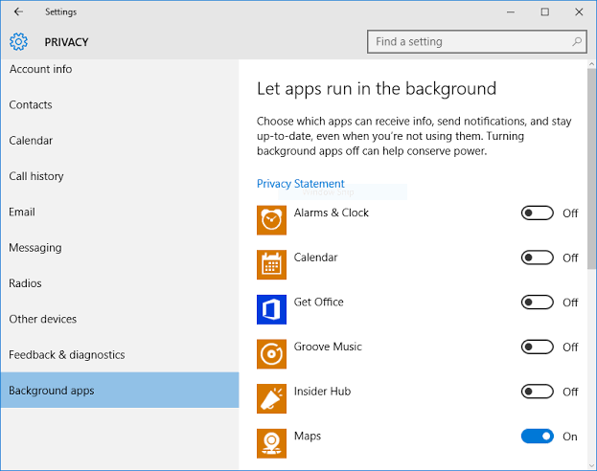Image resolution: width=597 pixels, height=471 pixels.
Task: Click the Groove Music app icon
Action: click(x=272, y=354)
